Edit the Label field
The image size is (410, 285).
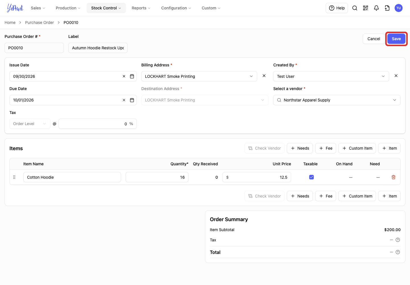coord(98,48)
